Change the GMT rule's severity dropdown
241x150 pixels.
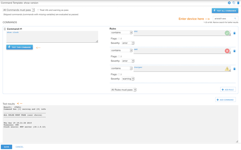point(128,61)
